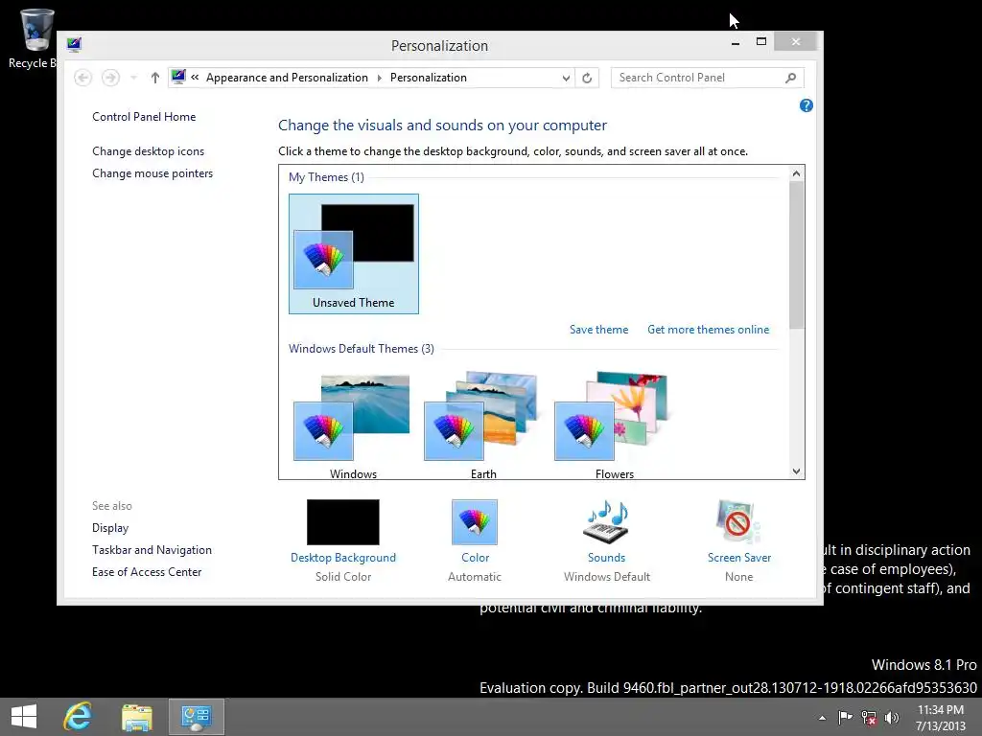Click the Color link text
This screenshot has height=736, width=982.
[x=476, y=558]
